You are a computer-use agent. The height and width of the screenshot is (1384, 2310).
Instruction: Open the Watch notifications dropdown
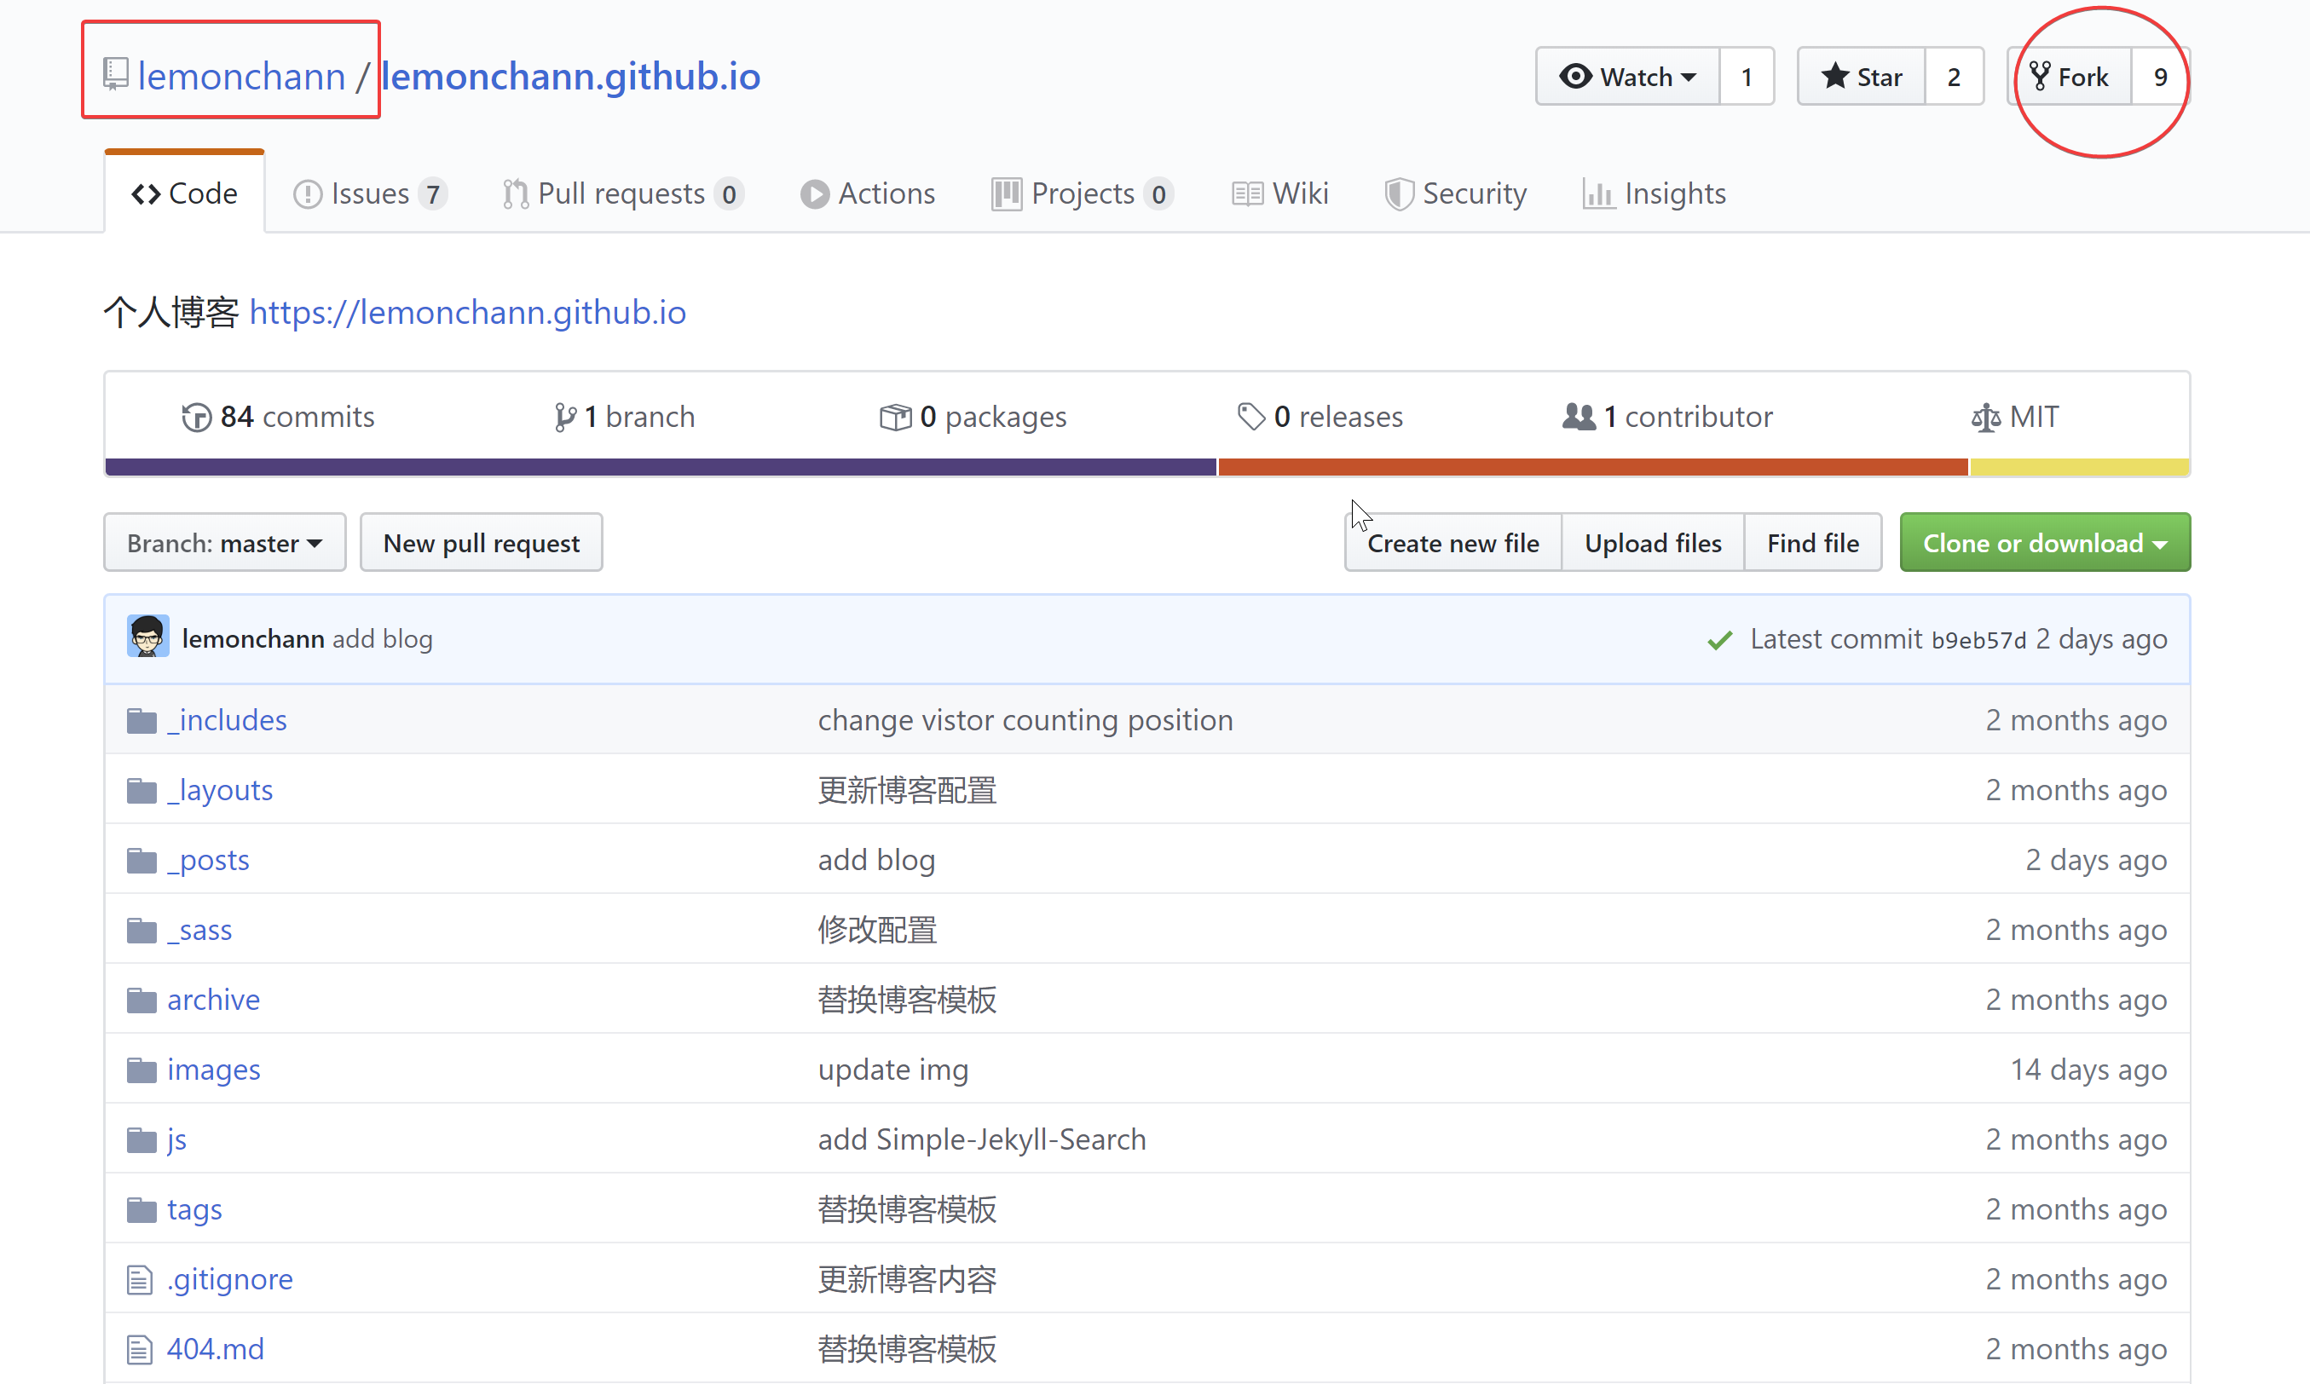click(1627, 77)
